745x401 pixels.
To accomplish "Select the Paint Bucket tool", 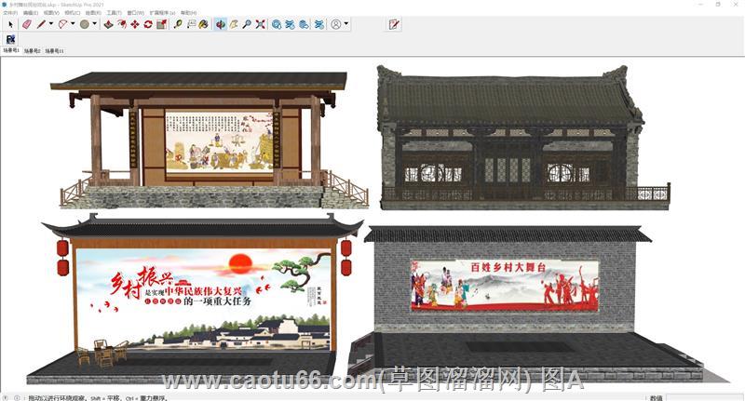I will point(204,24).
